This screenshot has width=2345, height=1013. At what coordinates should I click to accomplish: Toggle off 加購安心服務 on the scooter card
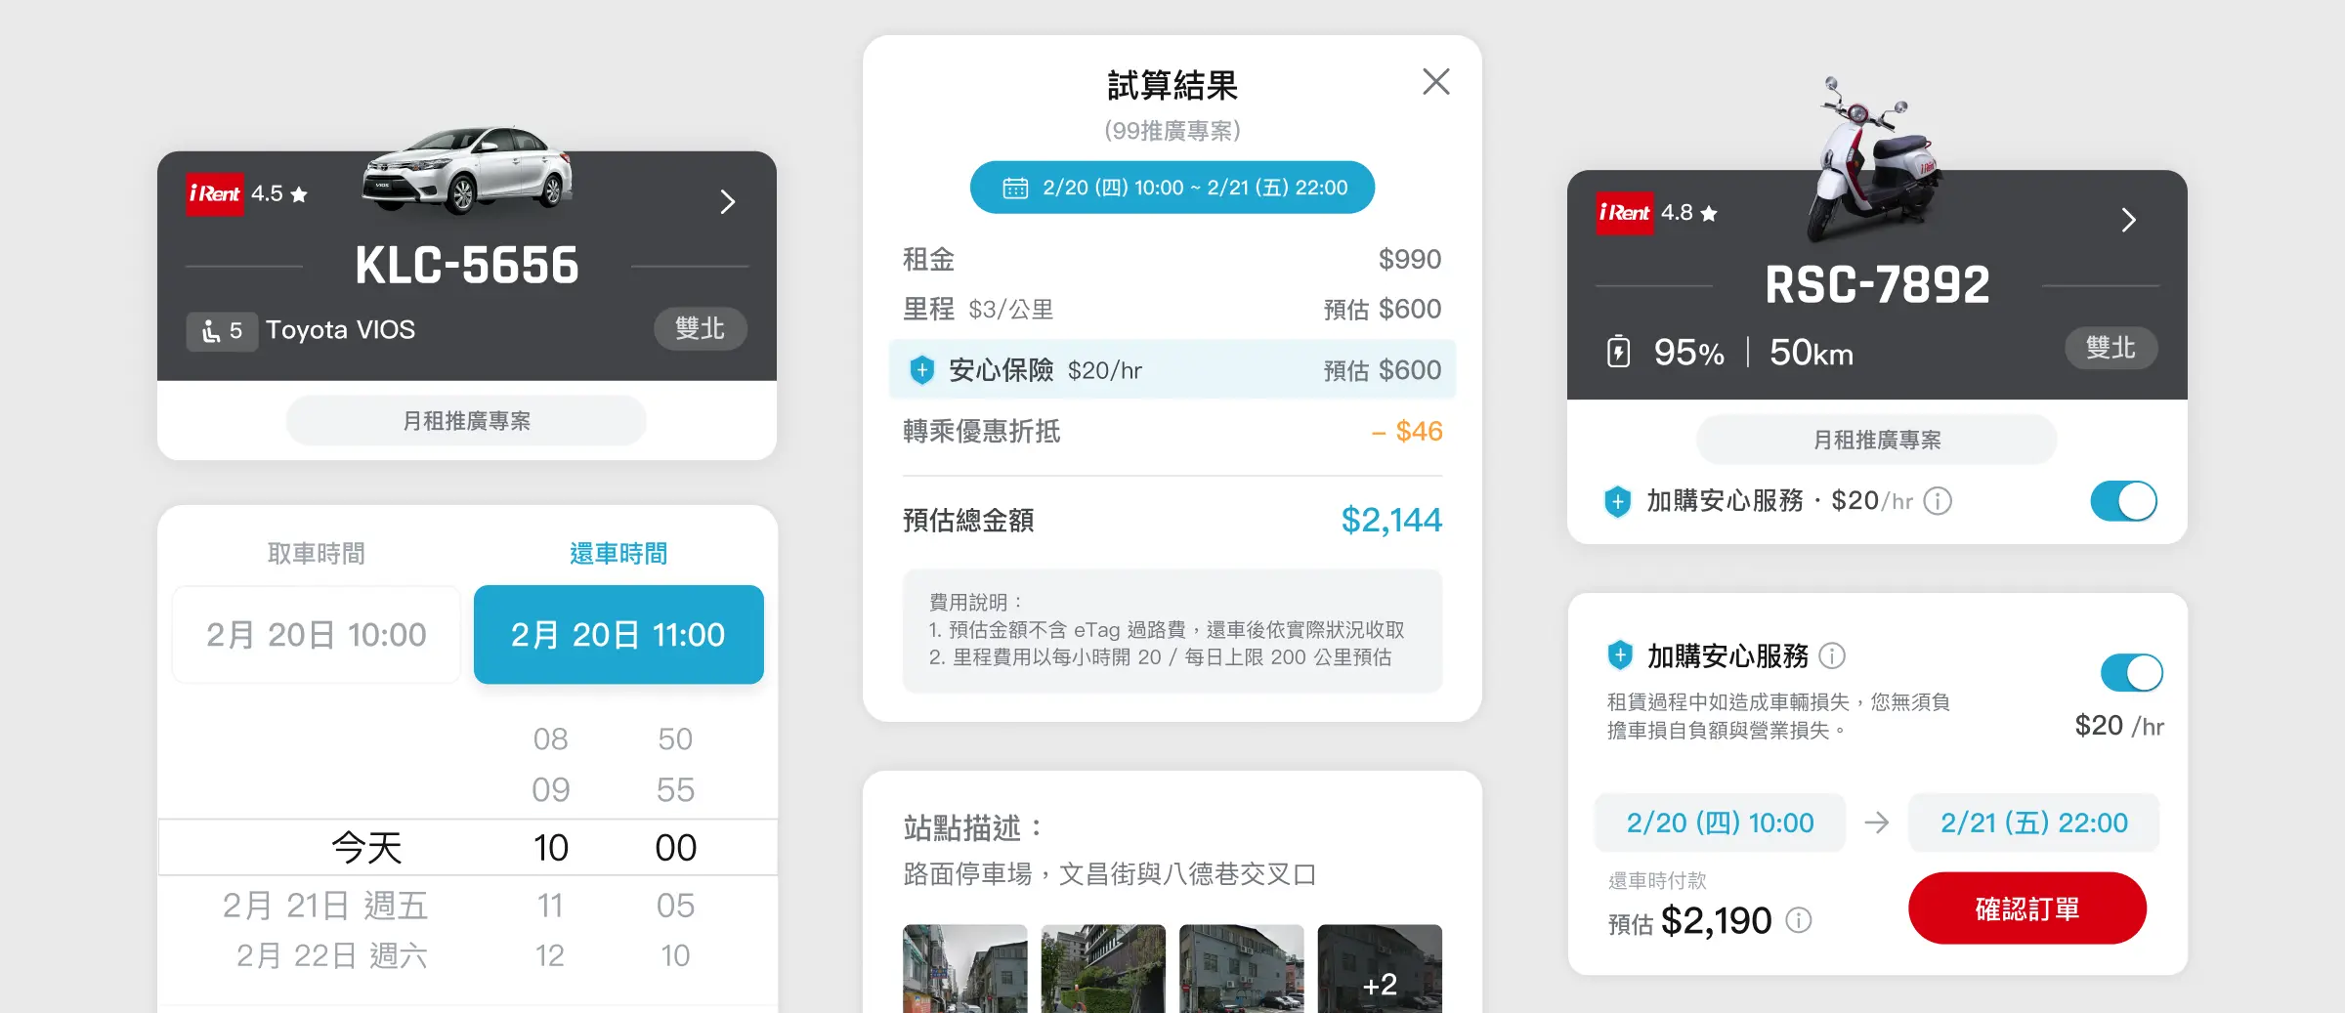tap(2122, 501)
